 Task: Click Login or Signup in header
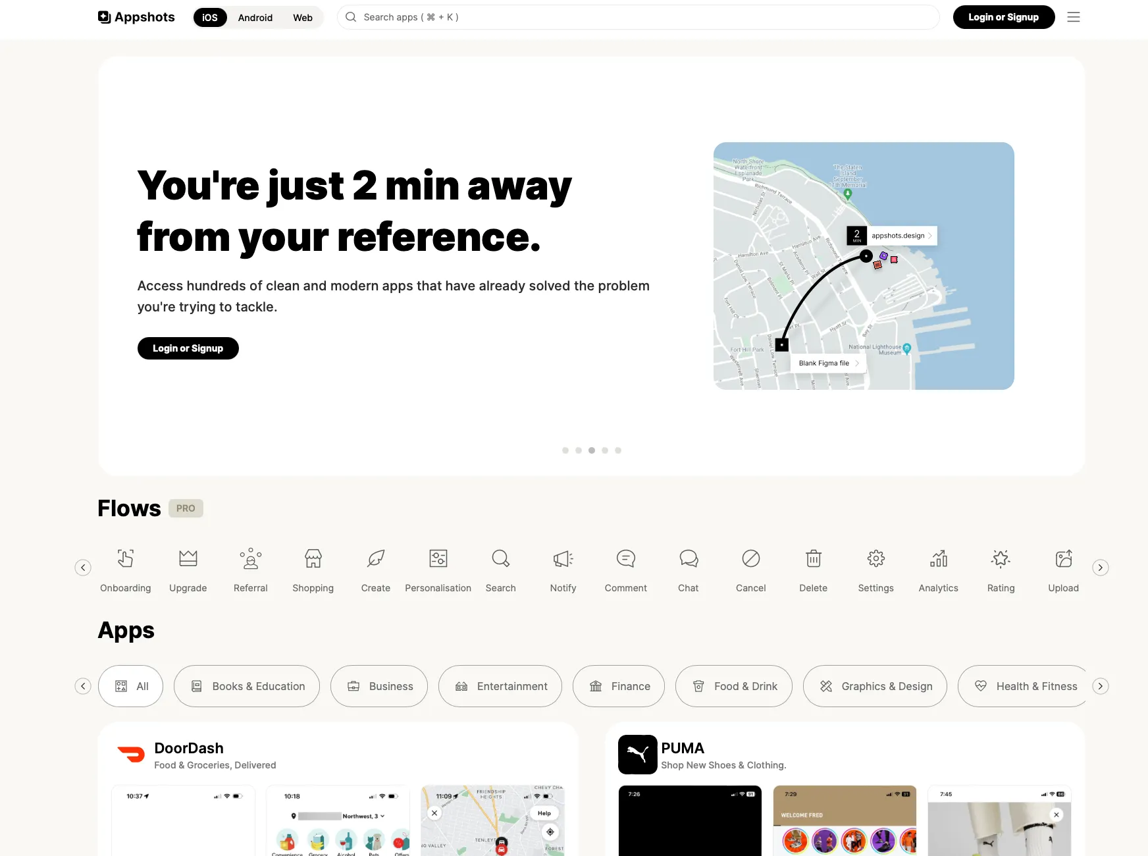click(1004, 17)
